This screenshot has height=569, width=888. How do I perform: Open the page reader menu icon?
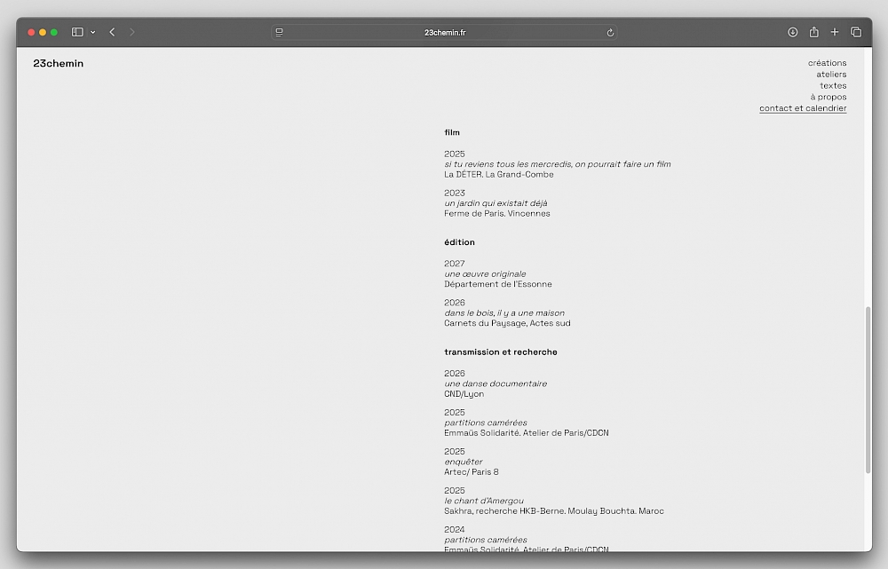280,32
